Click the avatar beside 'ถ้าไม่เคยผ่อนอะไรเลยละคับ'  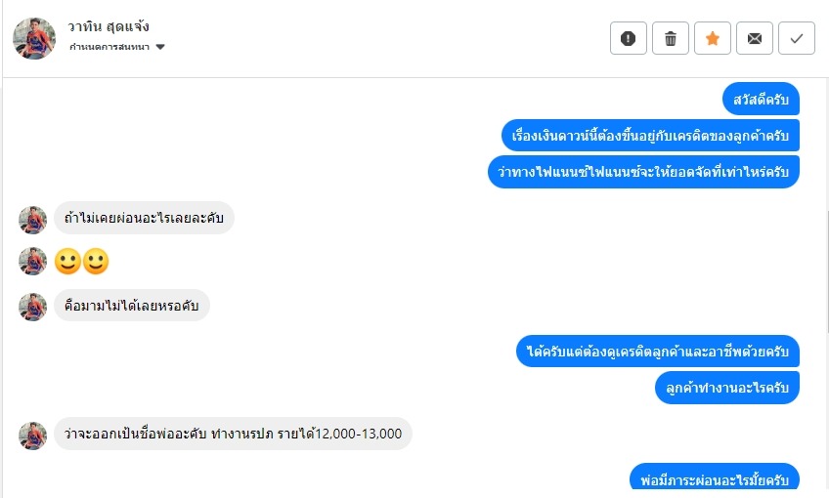[x=33, y=221]
